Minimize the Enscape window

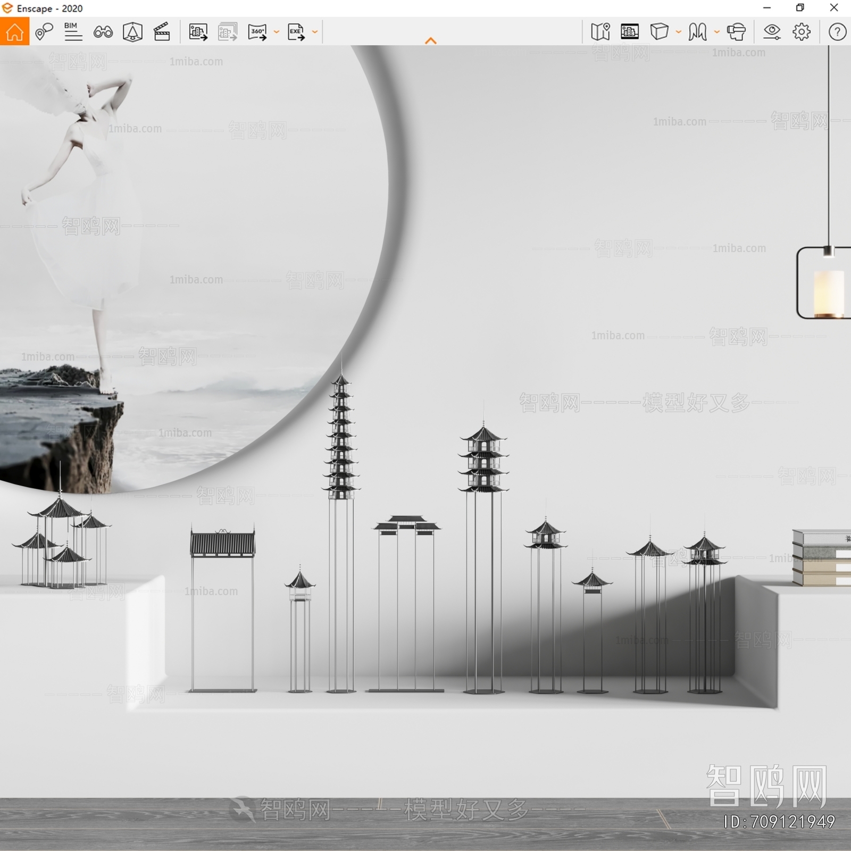[x=767, y=8]
